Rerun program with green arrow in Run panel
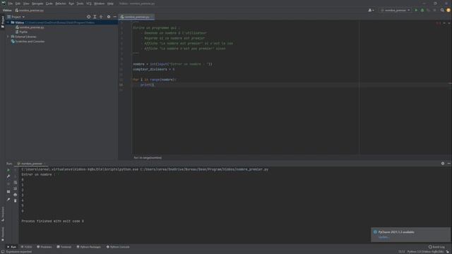This screenshot has height=254, width=452. (8, 169)
